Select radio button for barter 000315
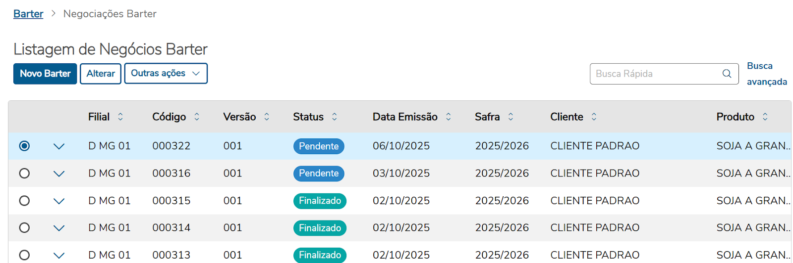This screenshot has height=263, width=793. (x=24, y=201)
